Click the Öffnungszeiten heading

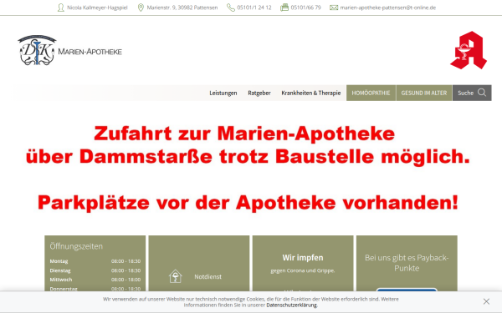pos(76,246)
